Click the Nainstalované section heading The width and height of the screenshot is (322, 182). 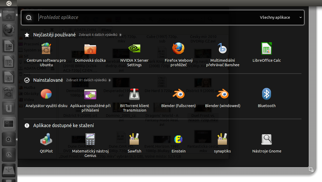pyautogui.click(x=48, y=80)
